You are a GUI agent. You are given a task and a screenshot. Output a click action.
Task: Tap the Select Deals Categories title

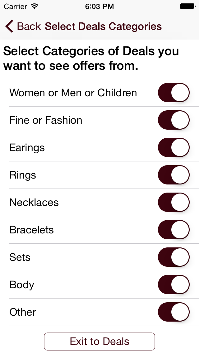[x=103, y=26]
